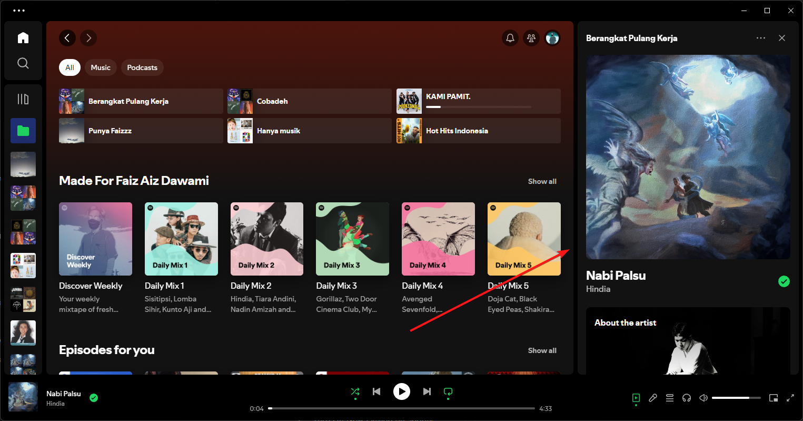The height and width of the screenshot is (421, 803).
Task: Open Friend Activity icon
Action: tap(531, 38)
